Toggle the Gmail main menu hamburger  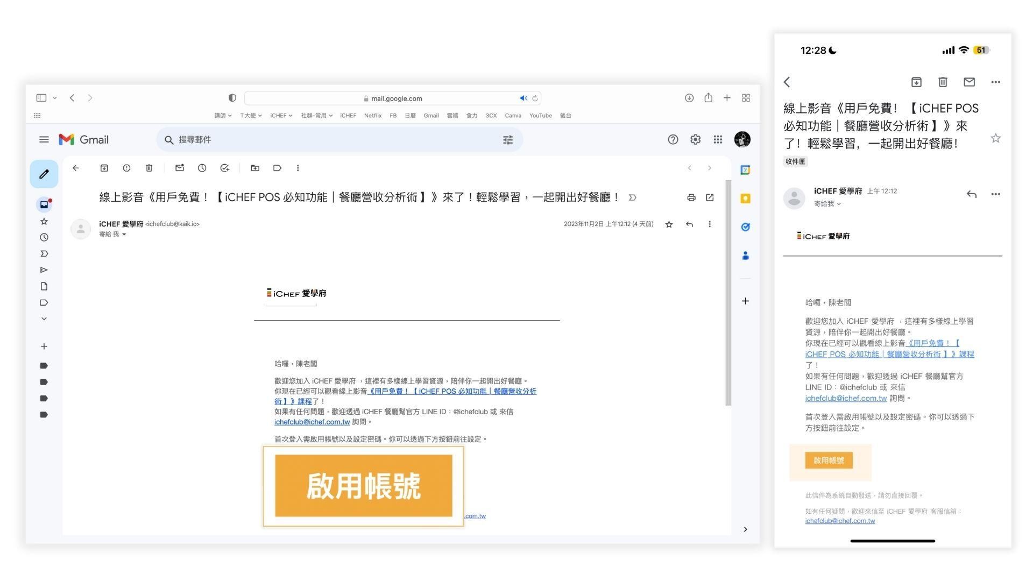[x=44, y=139]
